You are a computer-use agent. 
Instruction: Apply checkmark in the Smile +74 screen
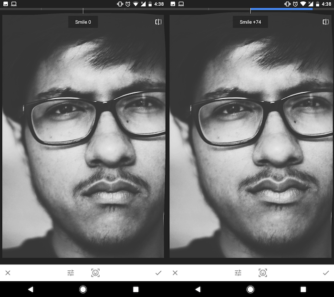[x=326, y=273]
